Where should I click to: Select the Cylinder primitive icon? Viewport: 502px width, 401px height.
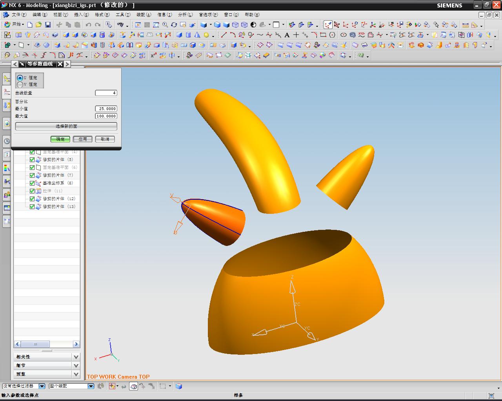188,35
